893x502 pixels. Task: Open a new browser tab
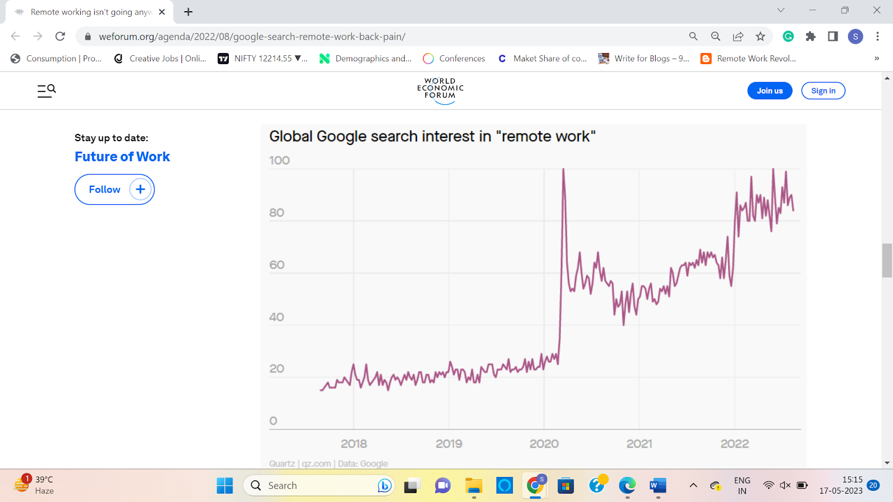pyautogui.click(x=188, y=12)
